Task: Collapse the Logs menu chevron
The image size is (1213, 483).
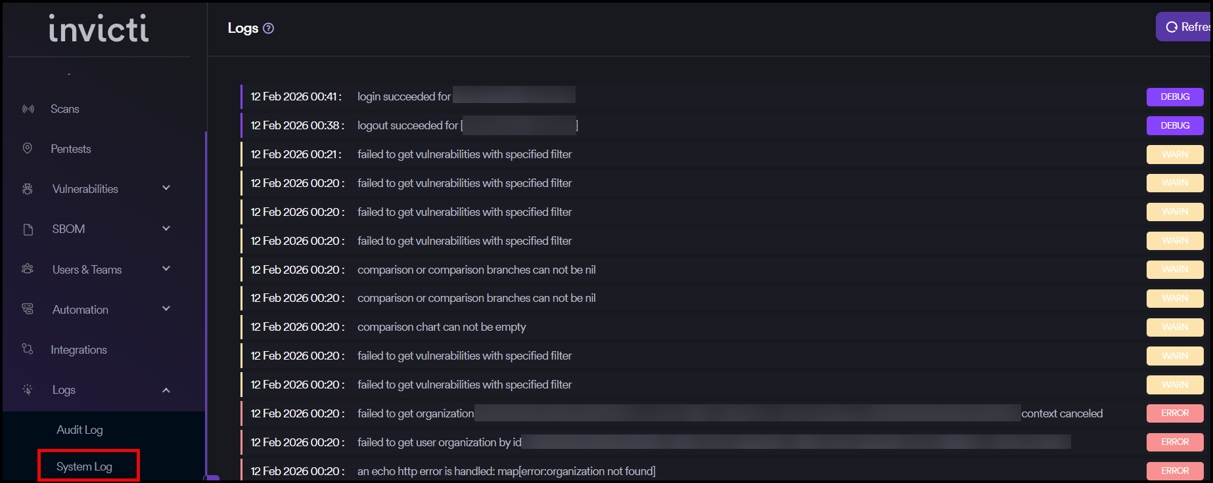Action: coord(166,390)
